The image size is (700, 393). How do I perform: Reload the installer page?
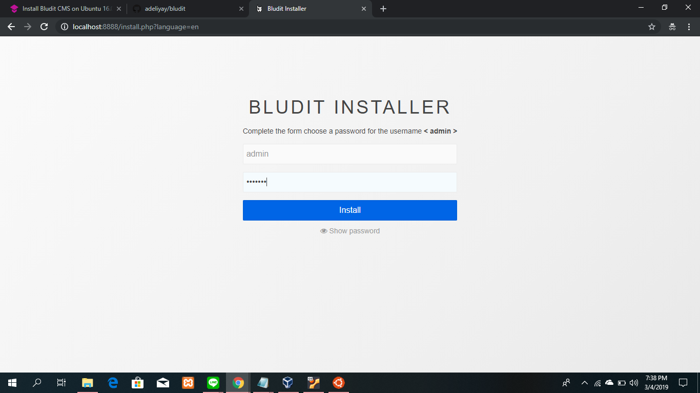44,27
